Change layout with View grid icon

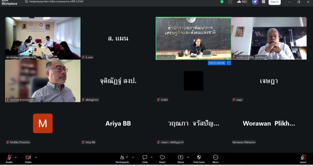pyautogui.click(x=263, y=2)
